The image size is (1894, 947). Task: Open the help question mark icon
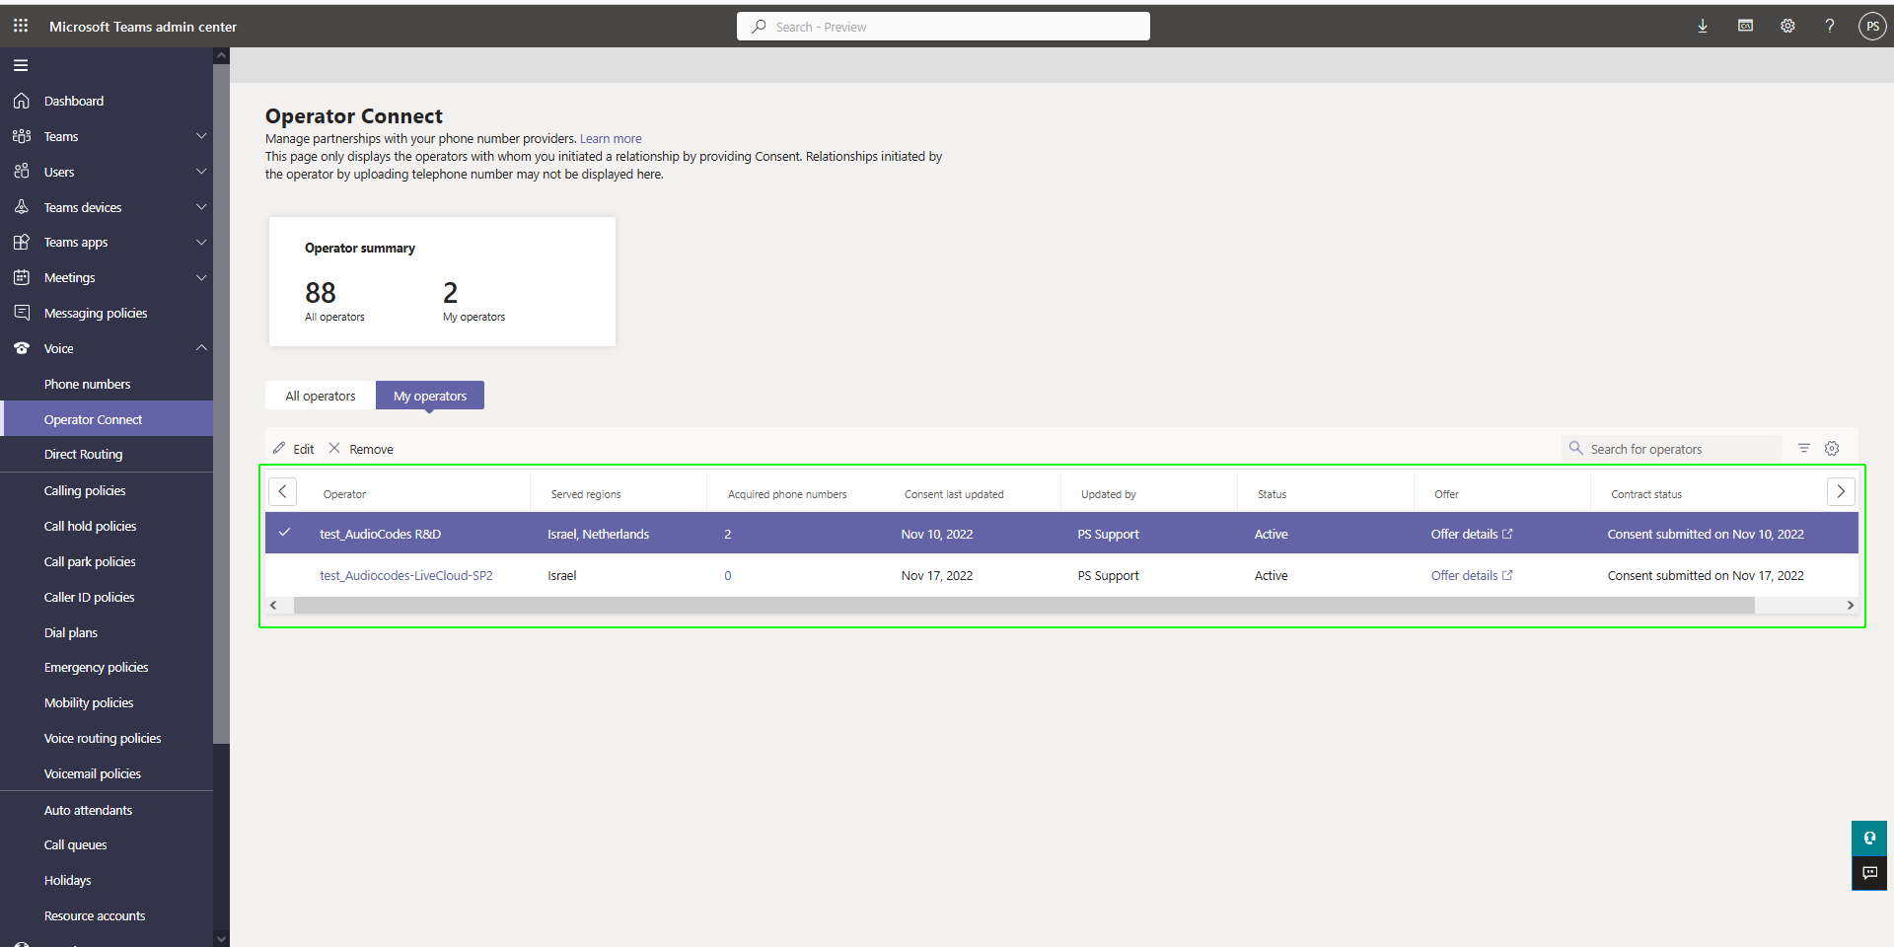[1830, 27]
